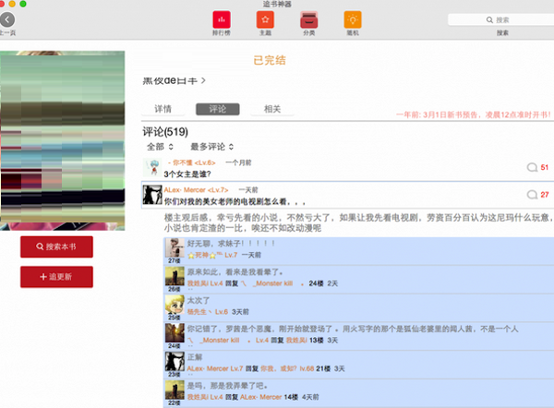Click the 已完结 status label
Screen dimensions: 554x408
point(270,60)
